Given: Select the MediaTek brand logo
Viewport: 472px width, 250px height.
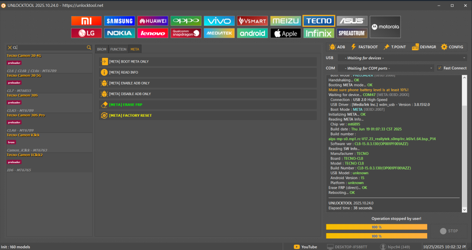Looking at the screenshot, I should pos(219,33).
